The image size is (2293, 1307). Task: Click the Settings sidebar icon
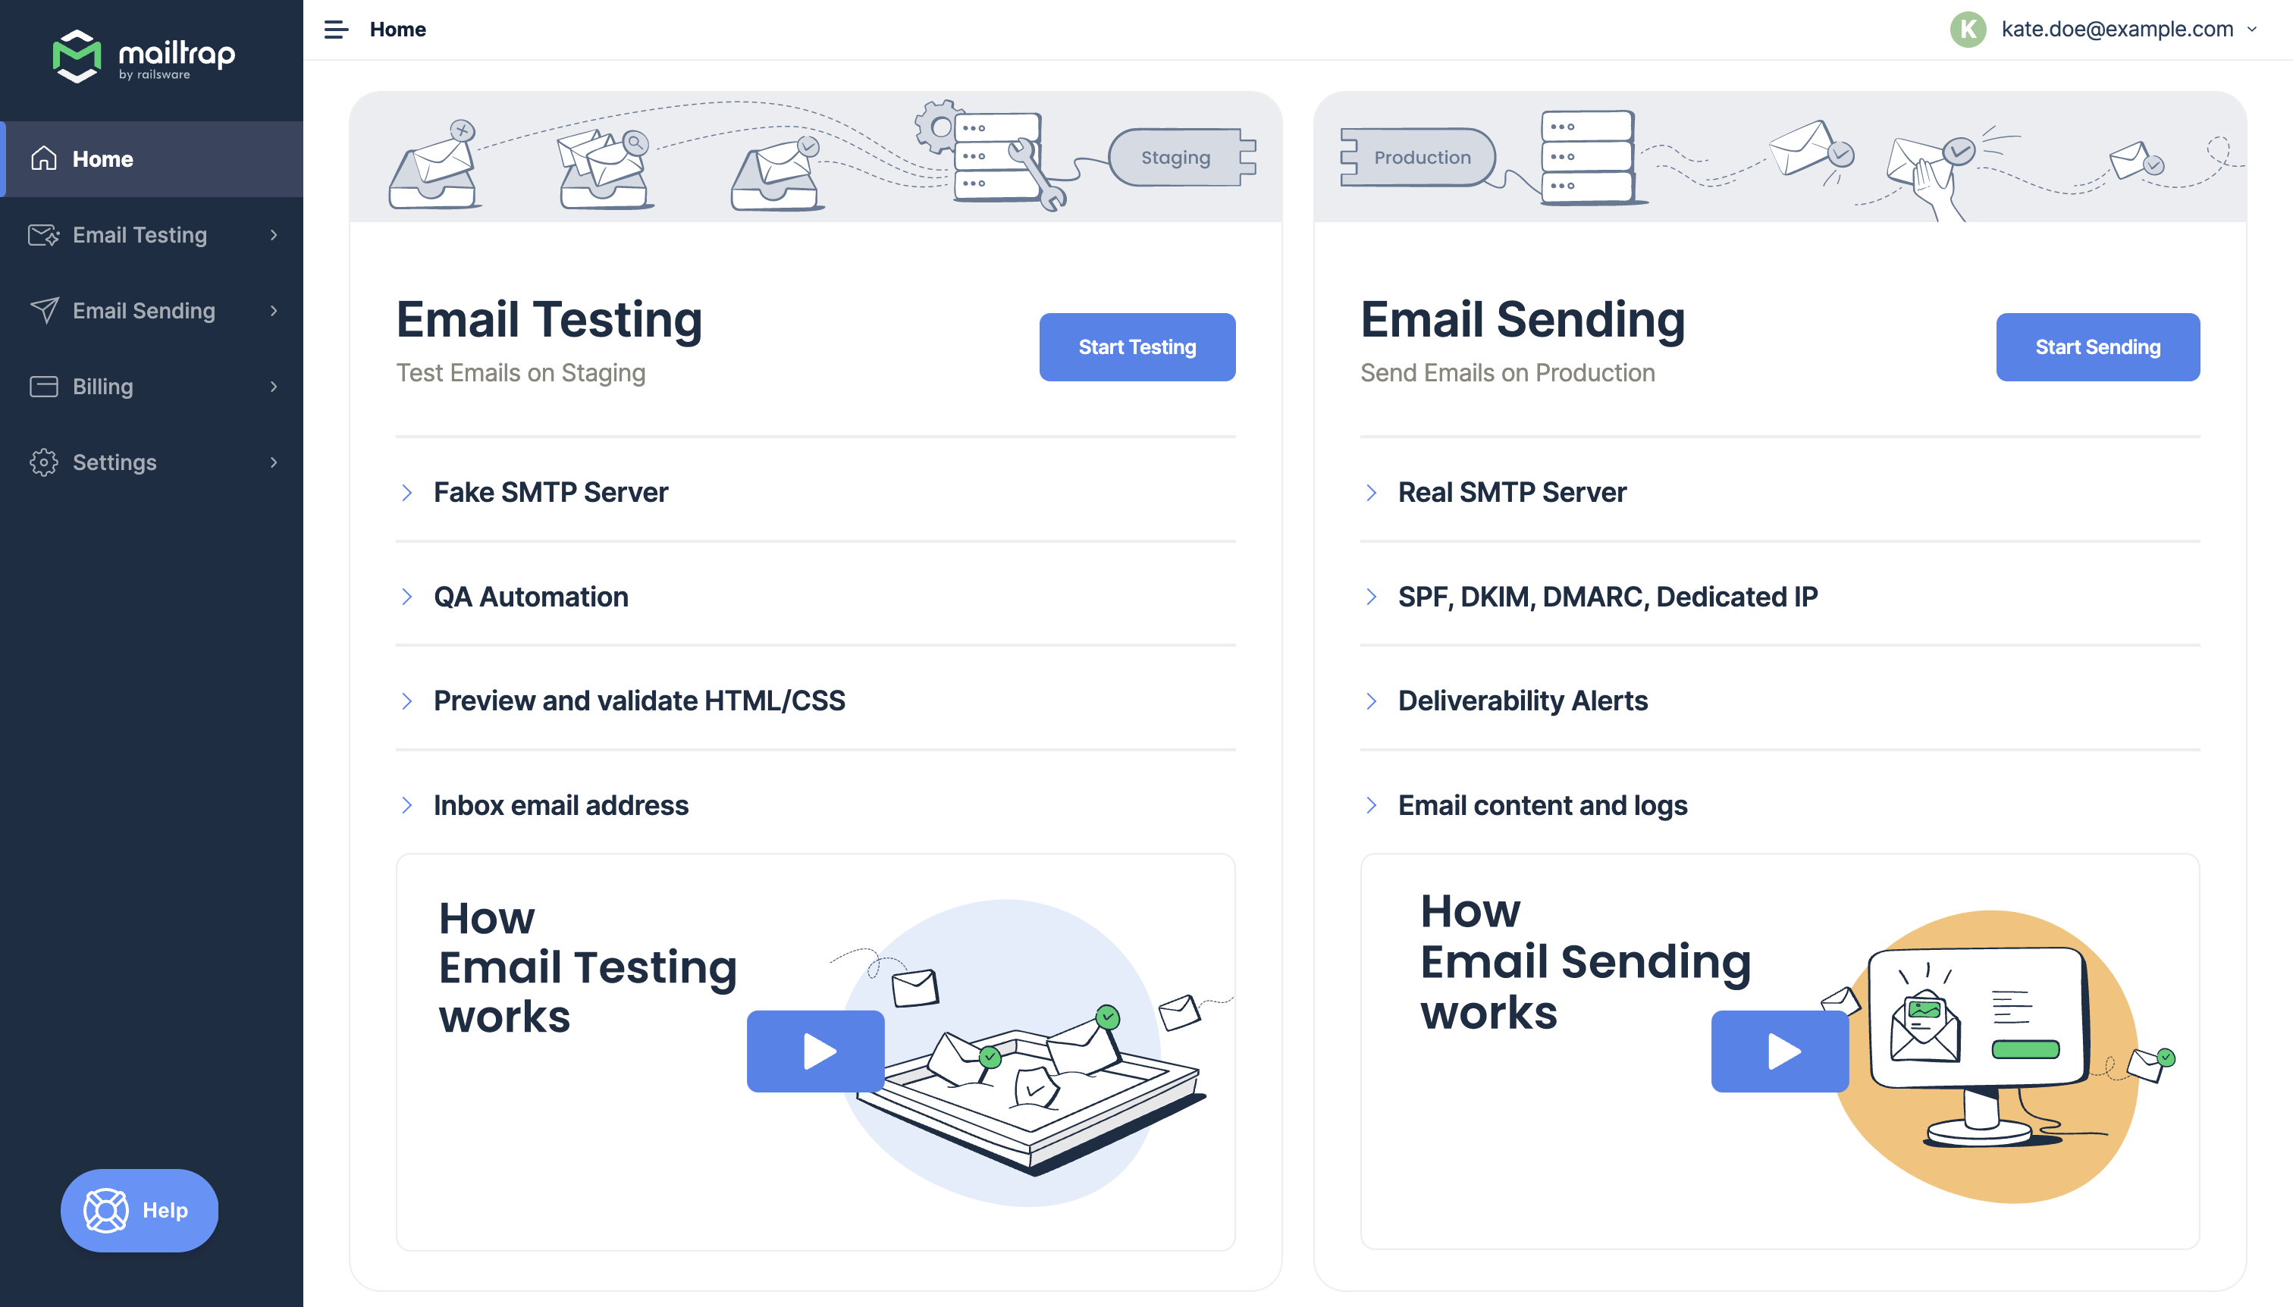(42, 462)
